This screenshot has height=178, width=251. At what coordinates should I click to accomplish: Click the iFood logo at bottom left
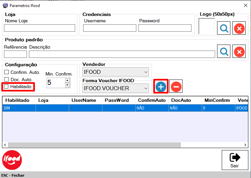(12, 160)
